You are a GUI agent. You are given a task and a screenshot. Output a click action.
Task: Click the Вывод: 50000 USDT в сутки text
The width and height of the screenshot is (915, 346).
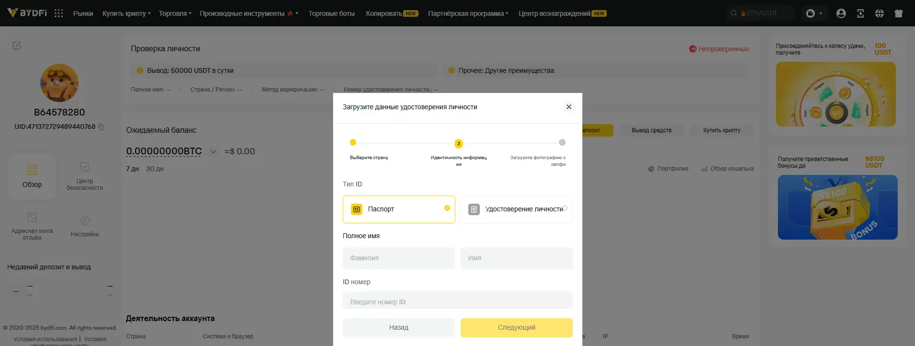click(x=190, y=70)
